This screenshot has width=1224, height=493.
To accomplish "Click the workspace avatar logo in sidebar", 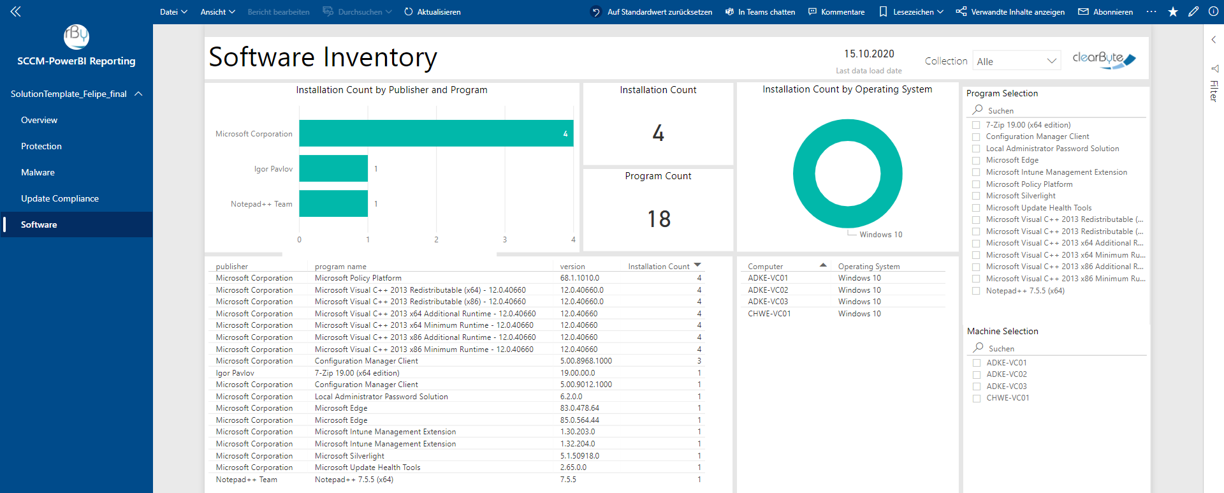I will pyautogui.click(x=76, y=36).
